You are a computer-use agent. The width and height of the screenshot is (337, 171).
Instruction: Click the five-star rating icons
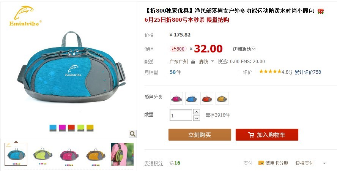[x=270, y=71]
